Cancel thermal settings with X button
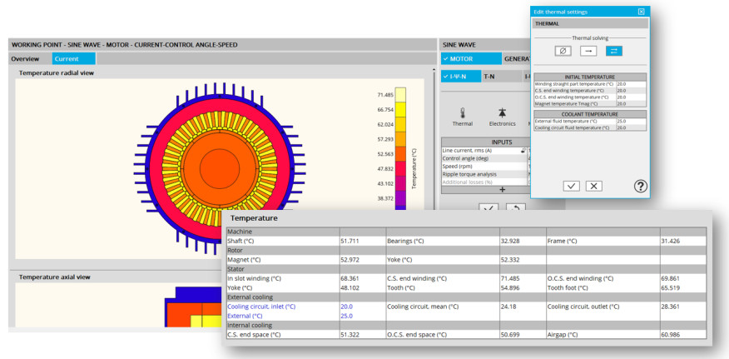 point(593,186)
